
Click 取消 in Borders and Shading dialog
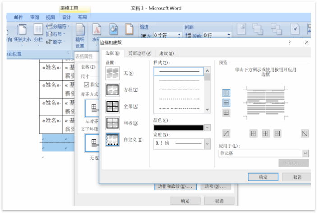tap(297, 177)
